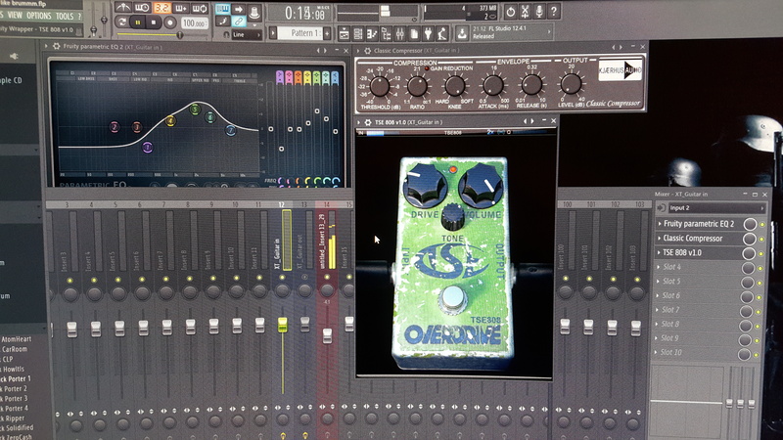Open gear options of TSE 808 window
Screen dimensions: 783x440
368,121
